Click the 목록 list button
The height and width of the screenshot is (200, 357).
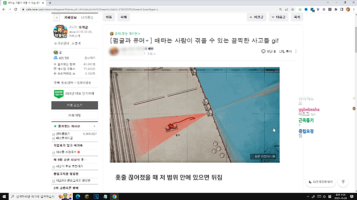click(297, 17)
